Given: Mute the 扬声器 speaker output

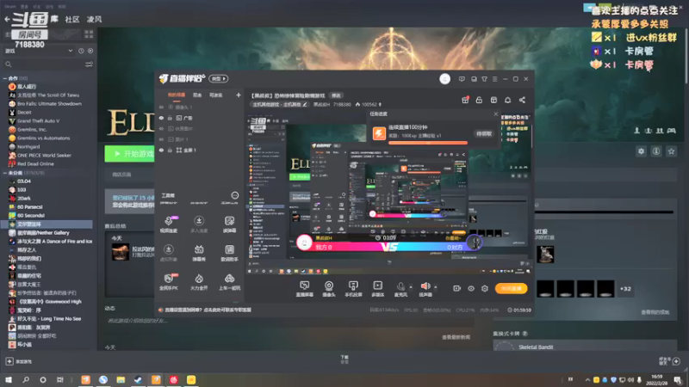Looking at the screenshot, I should [x=425, y=289].
